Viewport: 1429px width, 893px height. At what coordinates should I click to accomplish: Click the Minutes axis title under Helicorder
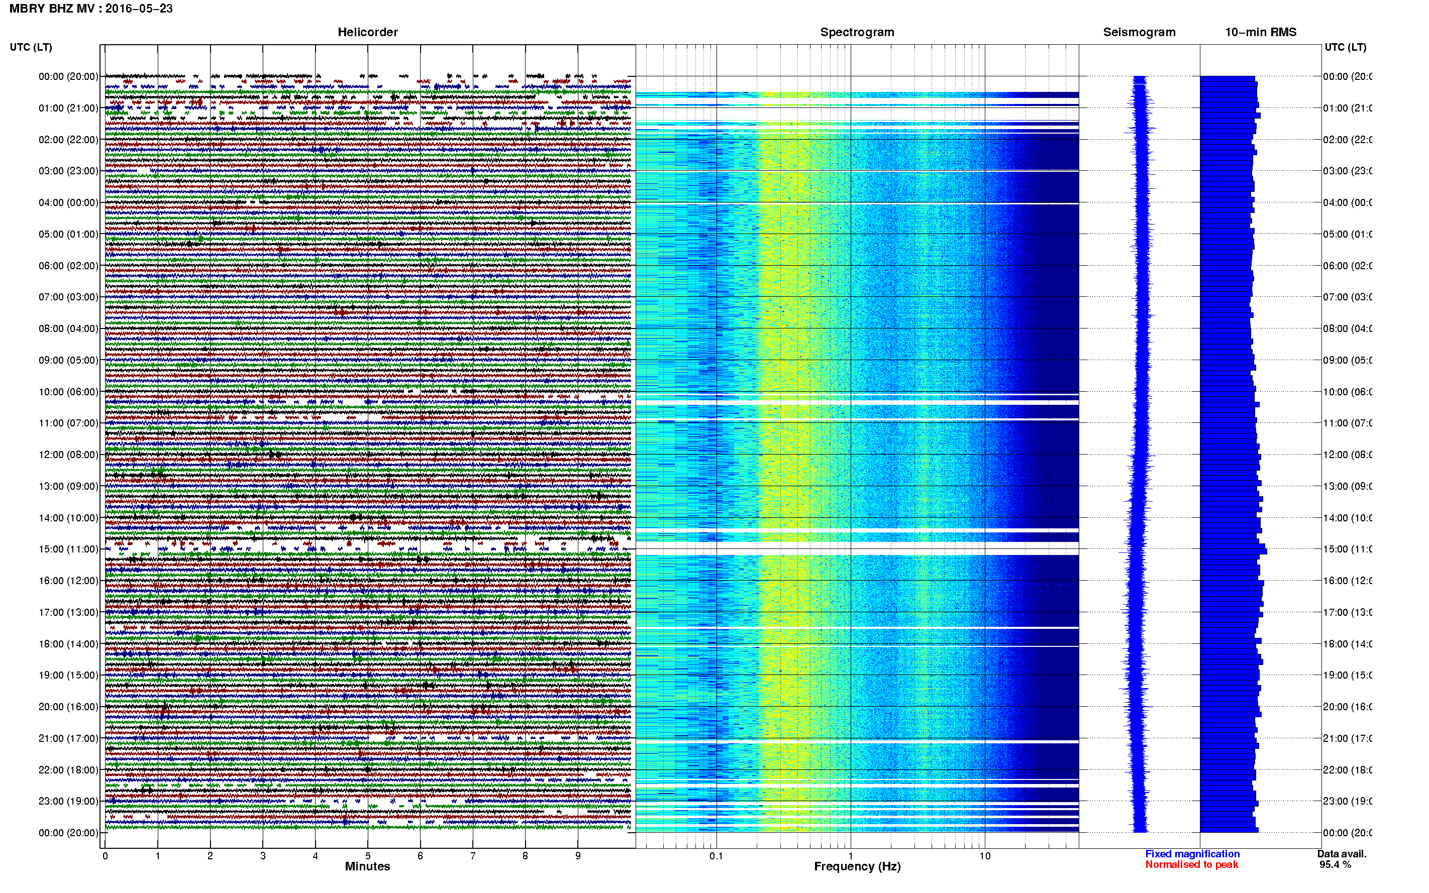pyautogui.click(x=367, y=866)
